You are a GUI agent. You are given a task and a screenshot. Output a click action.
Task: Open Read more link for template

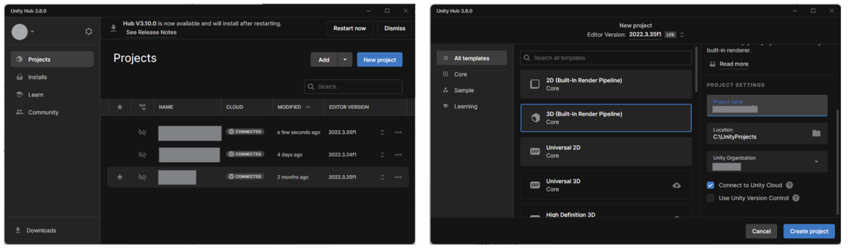pos(734,64)
